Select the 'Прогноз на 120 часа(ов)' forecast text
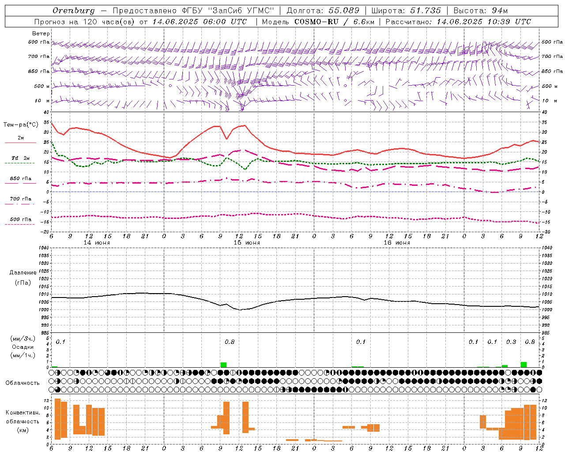This screenshot has width=565, height=452. point(85,22)
